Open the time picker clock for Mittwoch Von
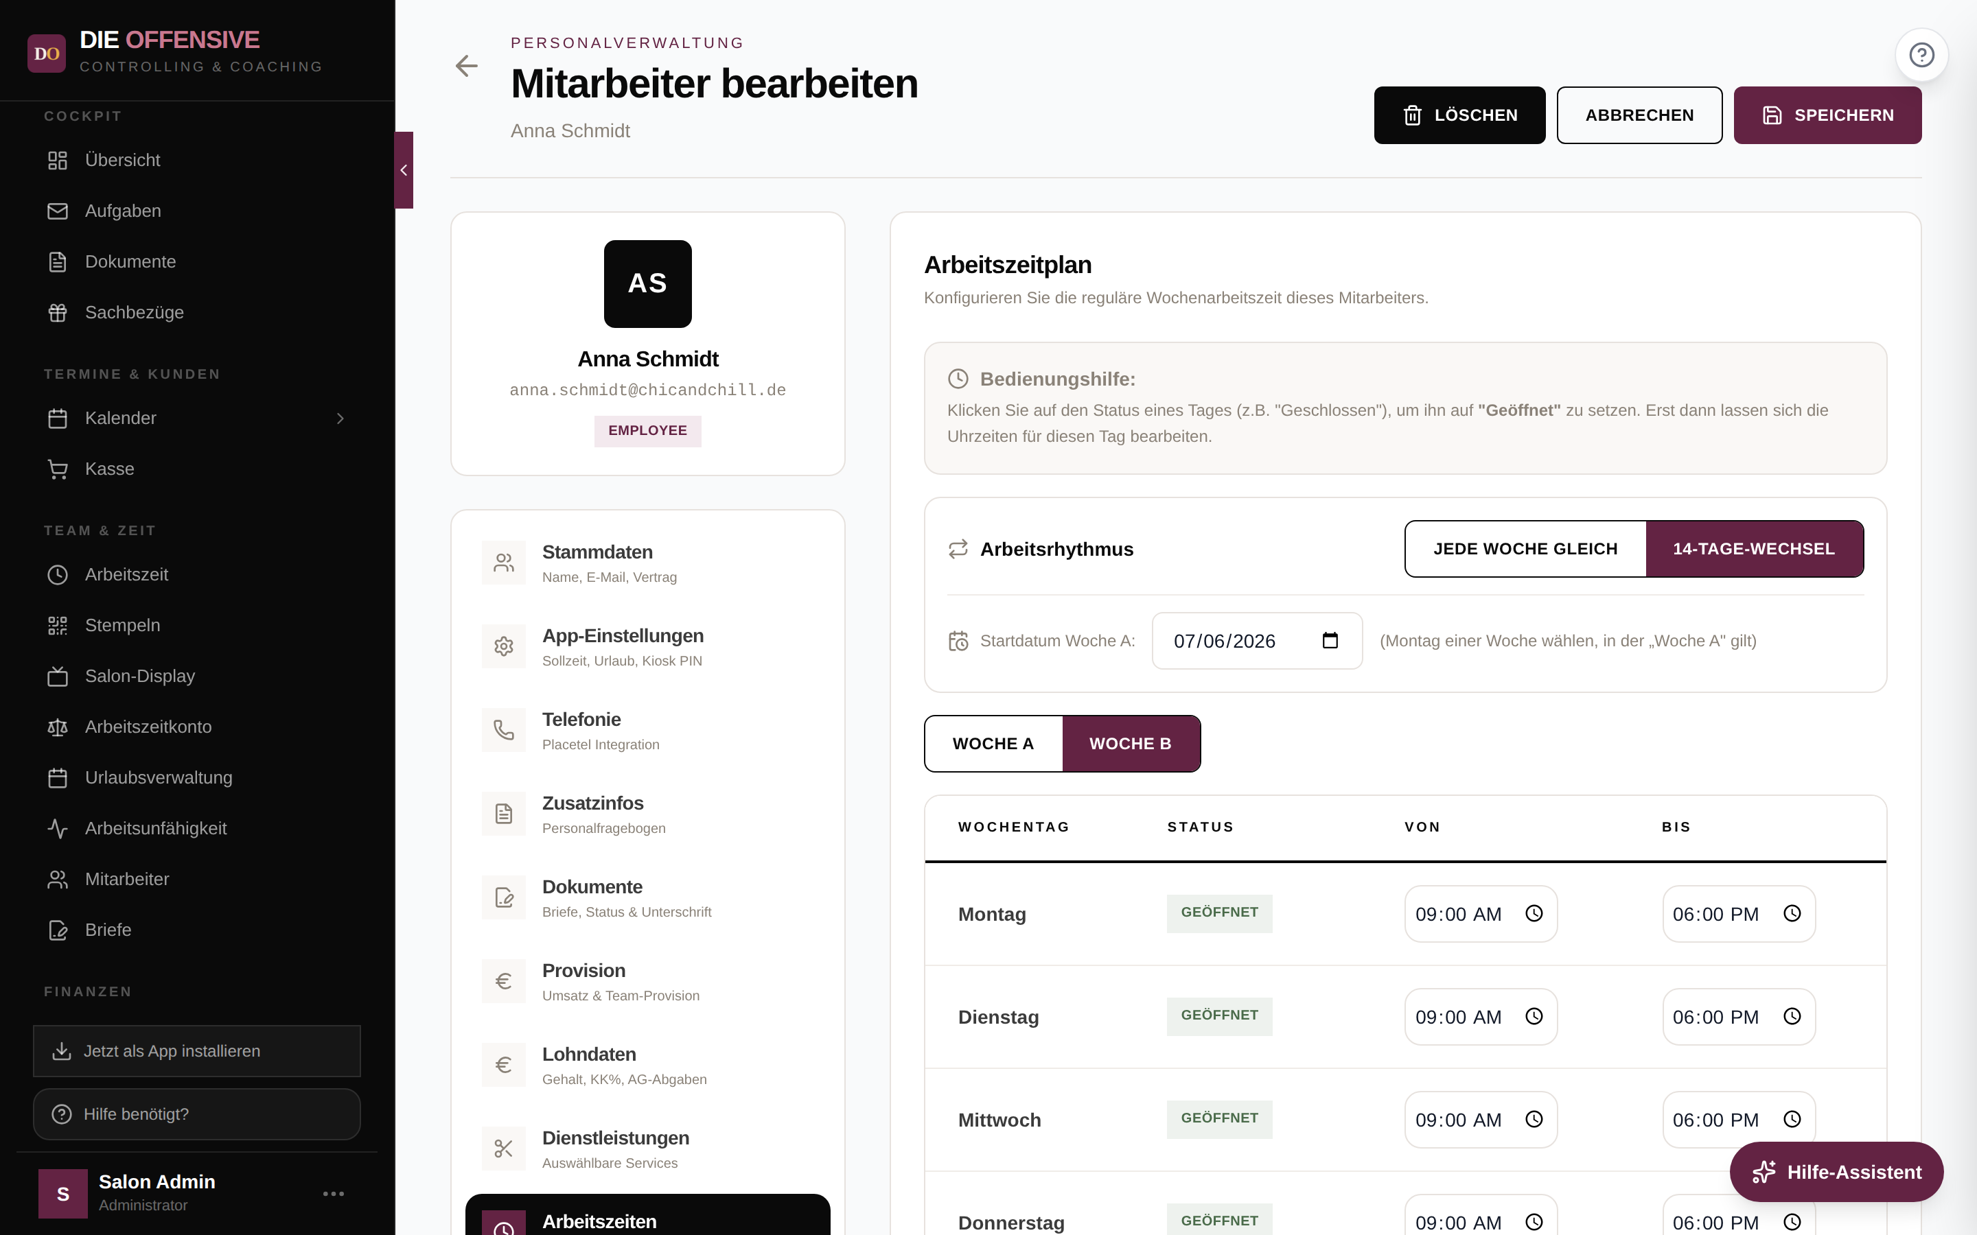This screenshot has height=1235, width=1977. pyautogui.click(x=1534, y=1119)
